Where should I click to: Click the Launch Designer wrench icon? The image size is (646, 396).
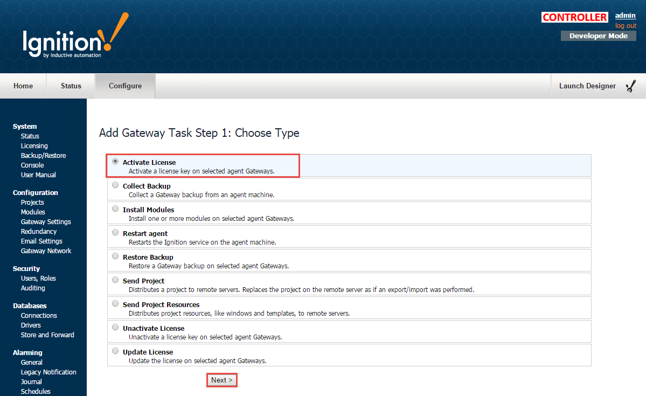(x=631, y=86)
